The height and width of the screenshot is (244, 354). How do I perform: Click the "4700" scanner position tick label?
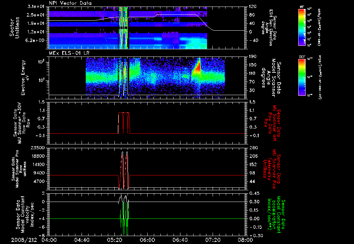point(39,181)
